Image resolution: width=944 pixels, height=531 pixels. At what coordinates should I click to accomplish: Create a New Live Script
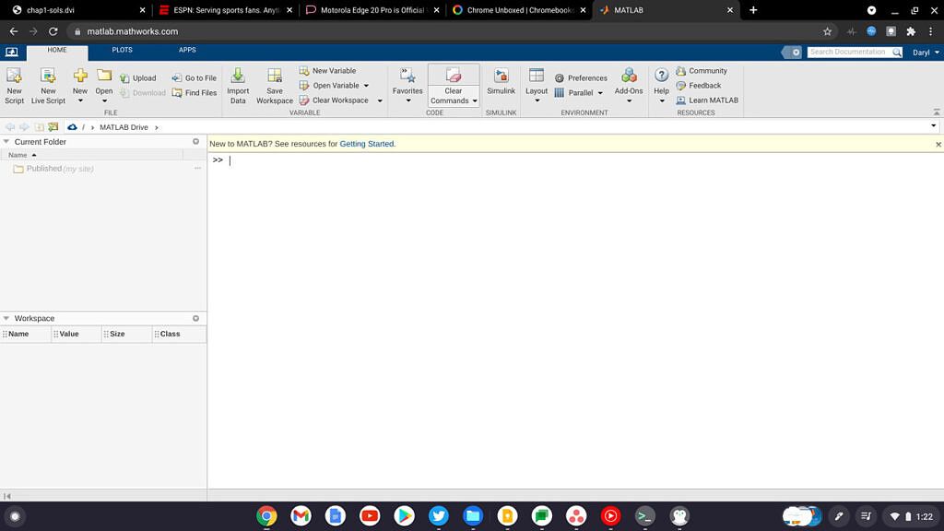click(47, 83)
